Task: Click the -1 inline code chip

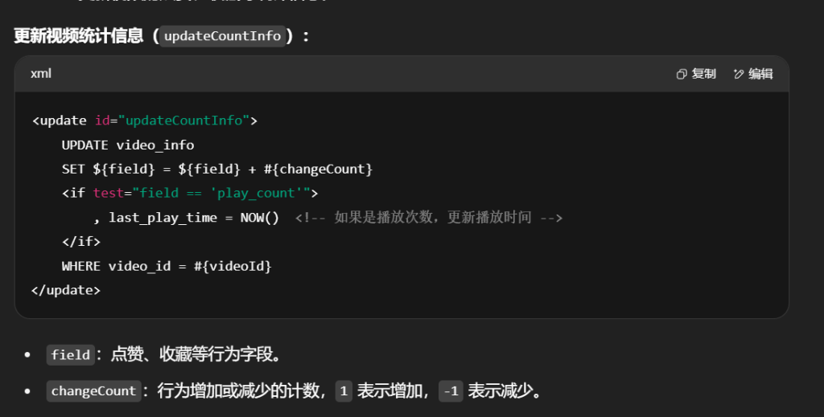Action: (x=451, y=391)
